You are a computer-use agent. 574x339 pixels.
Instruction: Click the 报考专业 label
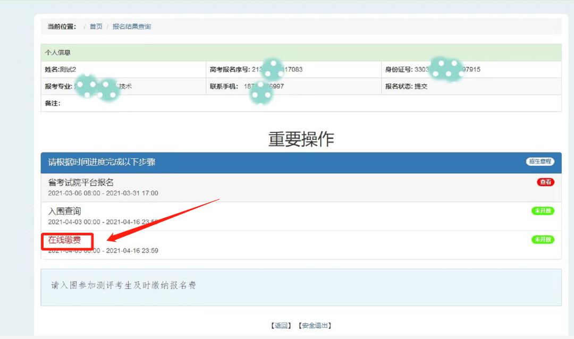[58, 87]
